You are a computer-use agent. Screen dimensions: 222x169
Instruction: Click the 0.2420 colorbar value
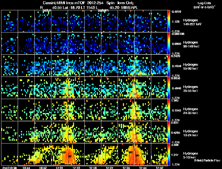point(176,56)
